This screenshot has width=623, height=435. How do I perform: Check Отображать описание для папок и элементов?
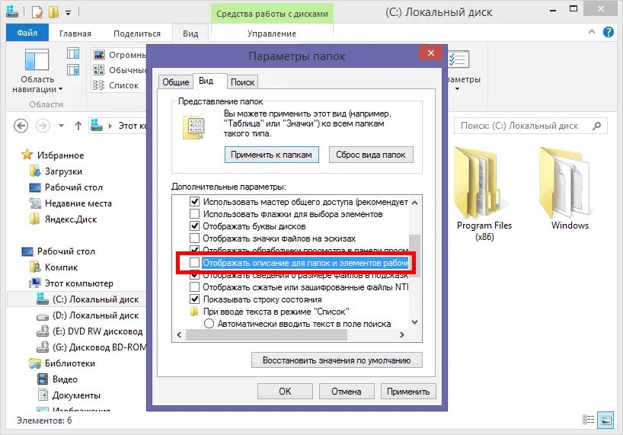pos(194,263)
